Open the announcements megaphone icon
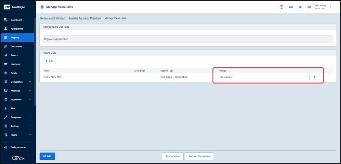 (300, 7)
